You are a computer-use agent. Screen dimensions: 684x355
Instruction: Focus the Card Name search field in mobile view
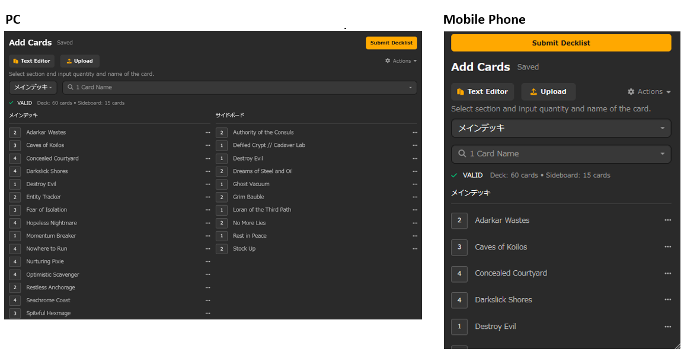coord(561,154)
